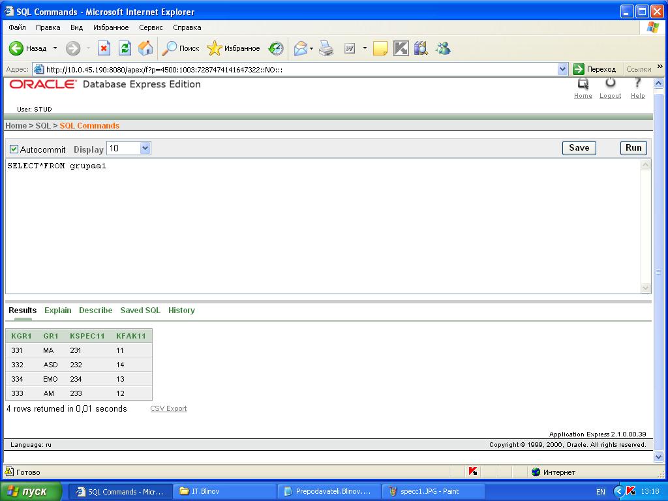This screenshot has height=501, width=668.
Task: Open the Сервис menu
Action: 151,27
